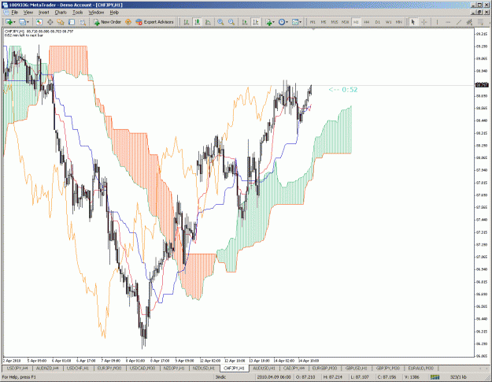Select the M30 timeframe

coord(345,22)
